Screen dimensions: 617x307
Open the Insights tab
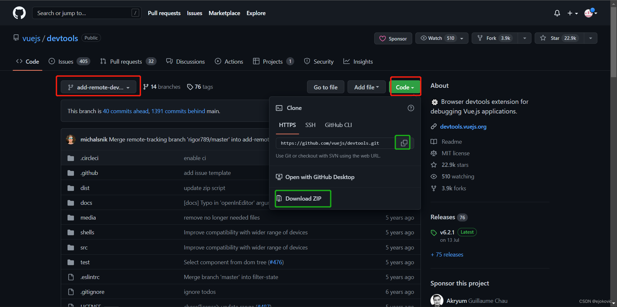click(x=358, y=61)
